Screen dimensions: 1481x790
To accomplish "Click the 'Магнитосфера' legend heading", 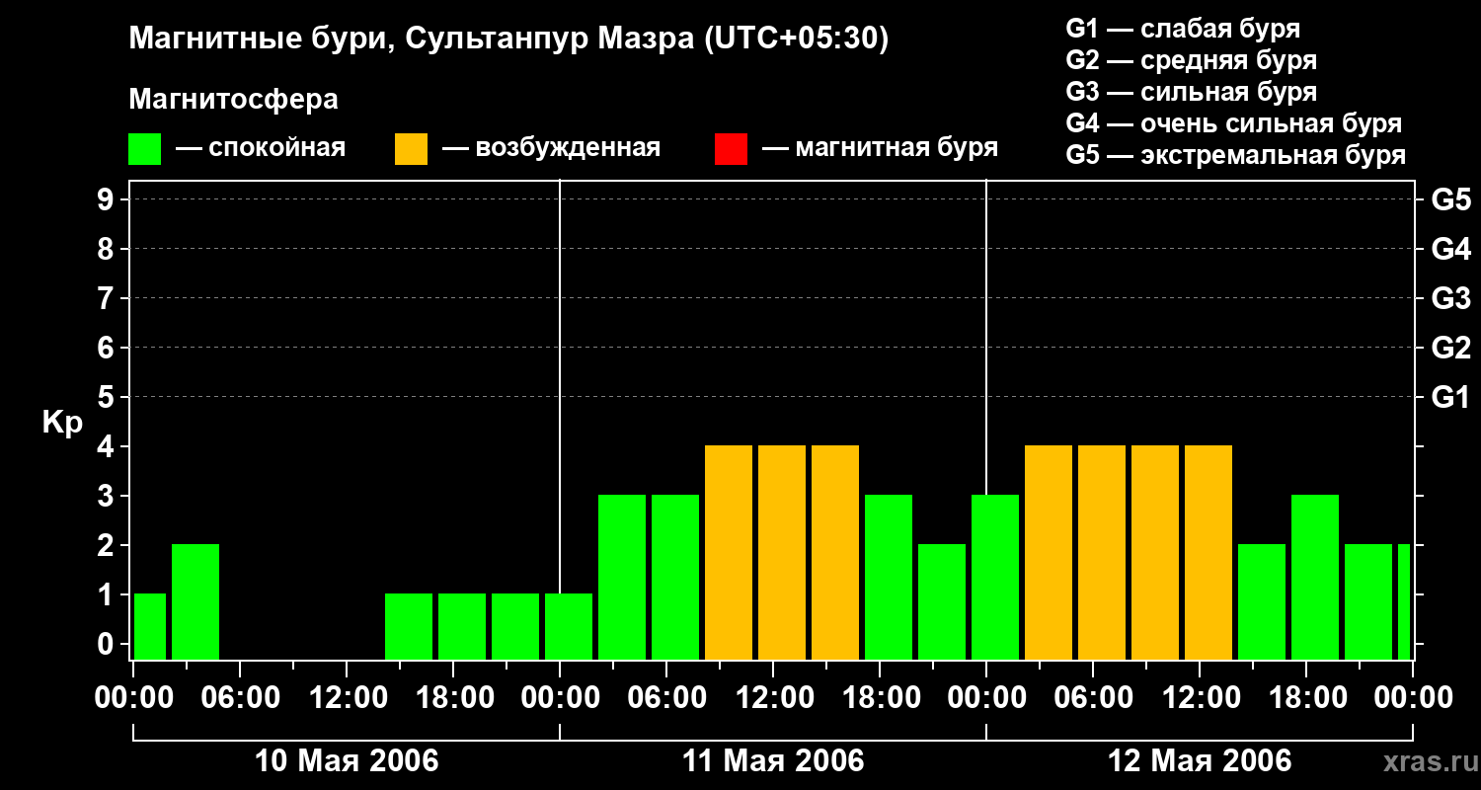I will click(x=233, y=100).
